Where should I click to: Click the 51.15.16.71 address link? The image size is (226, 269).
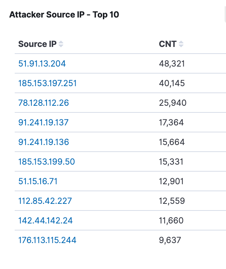point(38,181)
